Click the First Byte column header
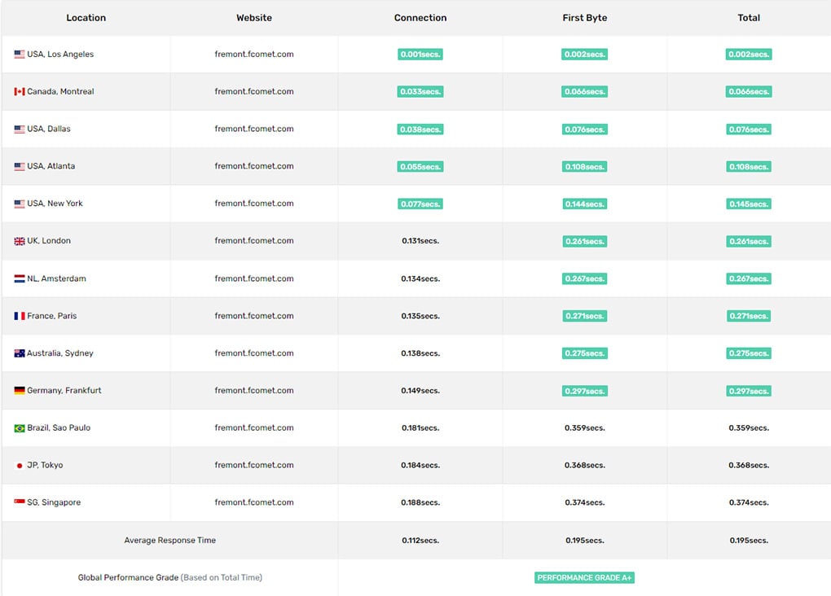The height and width of the screenshot is (596, 831). pyautogui.click(x=584, y=18)
